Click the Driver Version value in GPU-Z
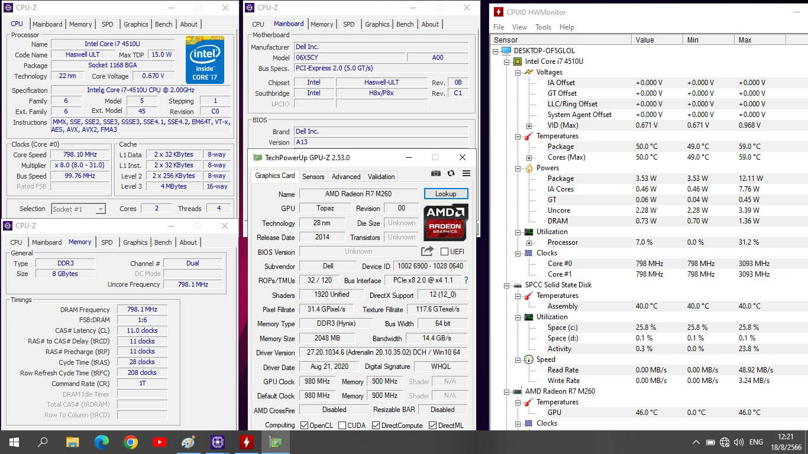 point(384,352)
